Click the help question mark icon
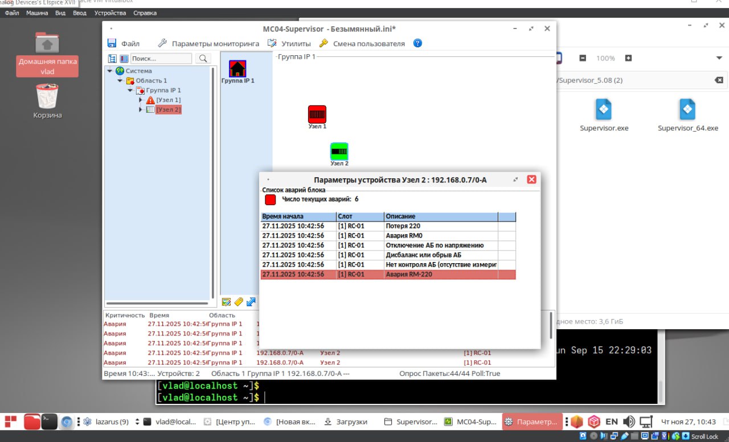The height and width of the screenshot is (442, 729). [417, 43]
